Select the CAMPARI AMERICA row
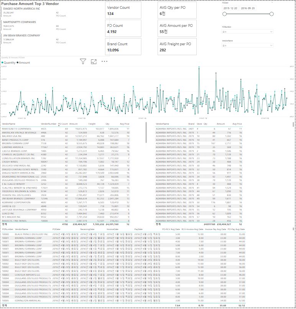 66,147
